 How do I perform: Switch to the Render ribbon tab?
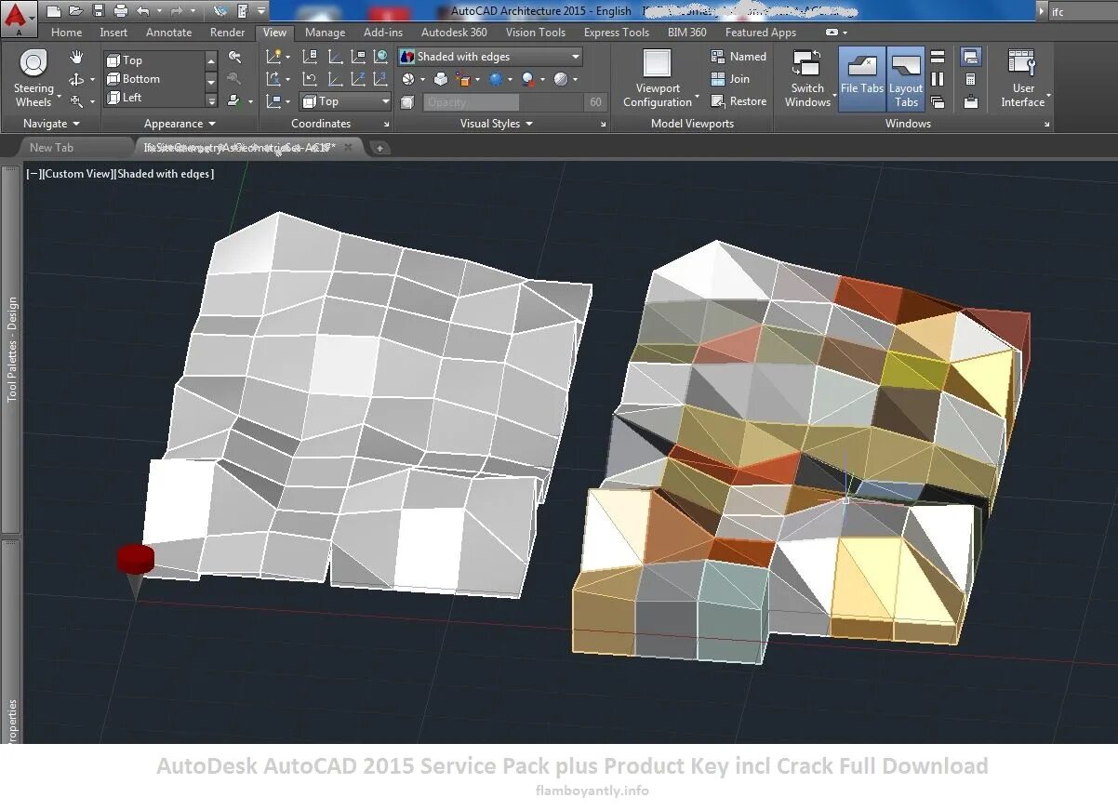[227, 33]
